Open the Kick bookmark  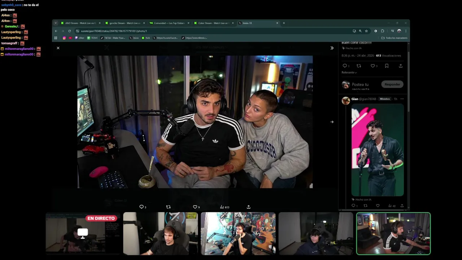(146, 38)
